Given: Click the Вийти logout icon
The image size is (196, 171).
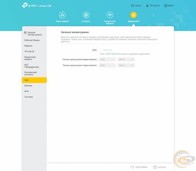Looking at the screenshot, I should pos(166,6).
